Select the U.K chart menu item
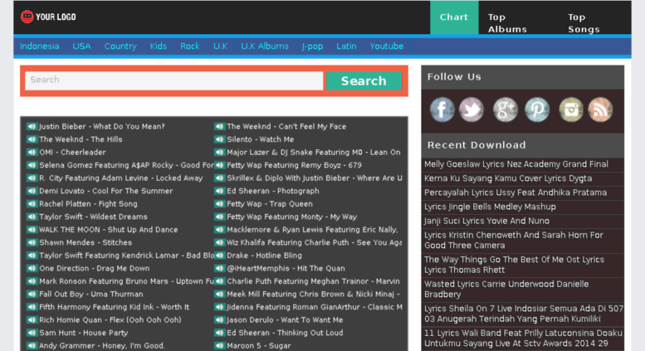 click(x=220, y=46)
